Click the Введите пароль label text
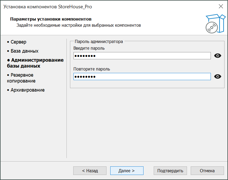The image size is (228, 180). (x=89, y=48)
